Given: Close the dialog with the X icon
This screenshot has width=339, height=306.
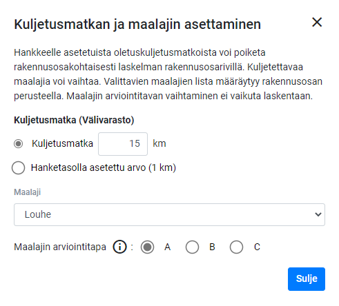Looking at the screenshot, I should pos(317,22).
